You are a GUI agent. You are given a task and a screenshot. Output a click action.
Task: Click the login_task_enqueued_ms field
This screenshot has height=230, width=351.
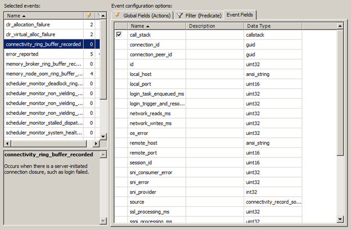click(x=157, y=94)
